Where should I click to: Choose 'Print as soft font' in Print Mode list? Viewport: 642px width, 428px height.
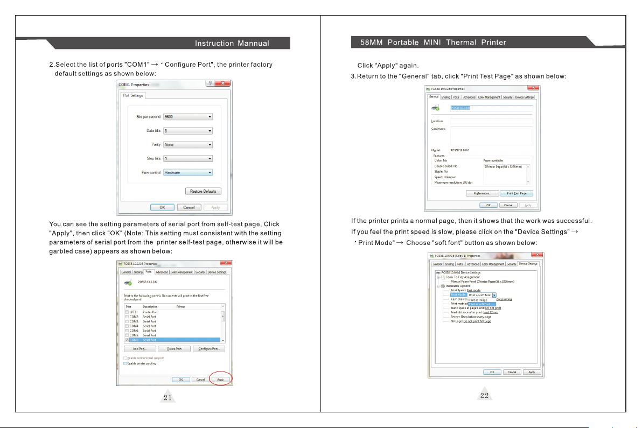482,304
